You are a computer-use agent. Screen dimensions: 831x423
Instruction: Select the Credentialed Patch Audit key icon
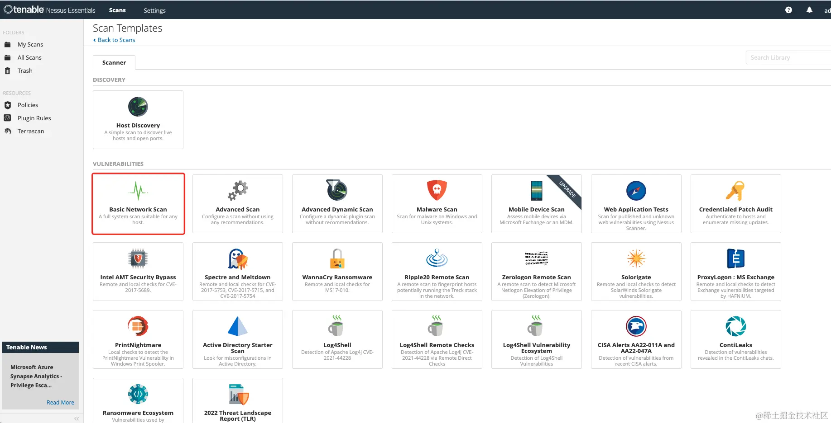coord(735,191)
